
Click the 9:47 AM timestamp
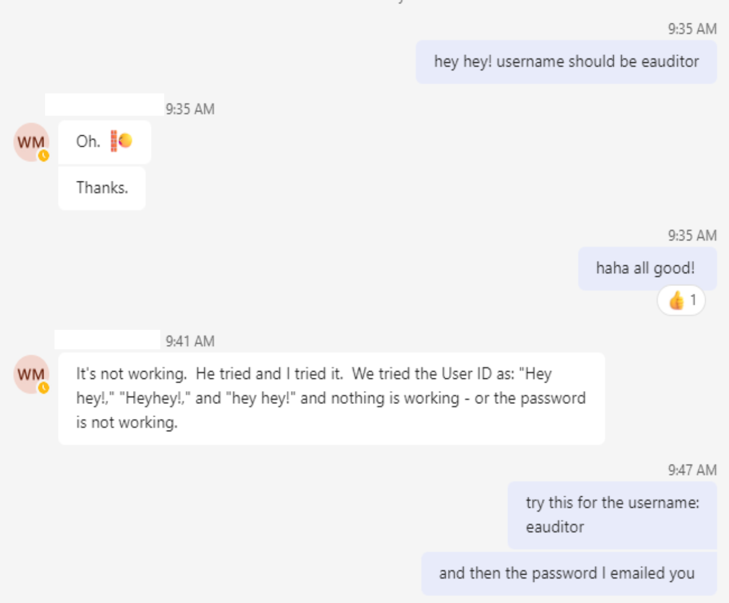692,470
